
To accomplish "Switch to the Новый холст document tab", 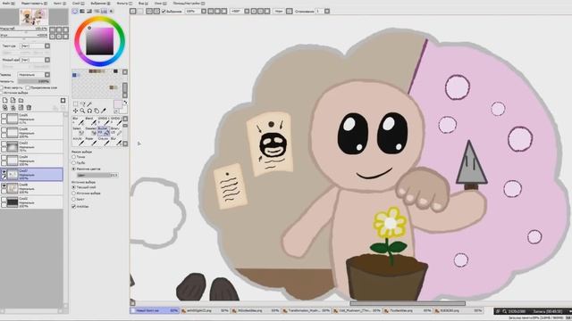I will [x=155, y=310].
